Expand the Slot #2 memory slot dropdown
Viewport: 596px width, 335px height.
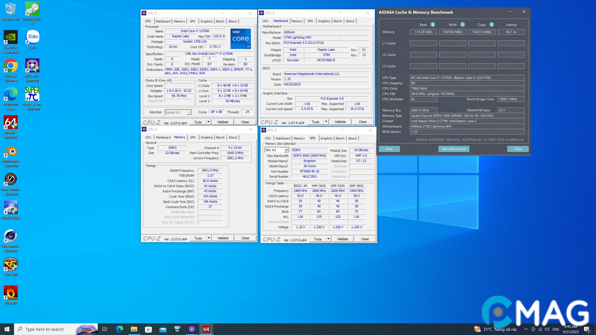pyautogui.click(x=286, y=150)
